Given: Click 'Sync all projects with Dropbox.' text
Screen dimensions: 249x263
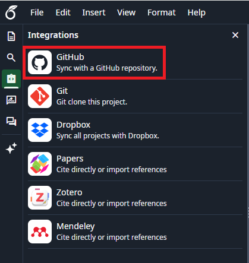Looking at the screenshot, I should tap(108, 136).
